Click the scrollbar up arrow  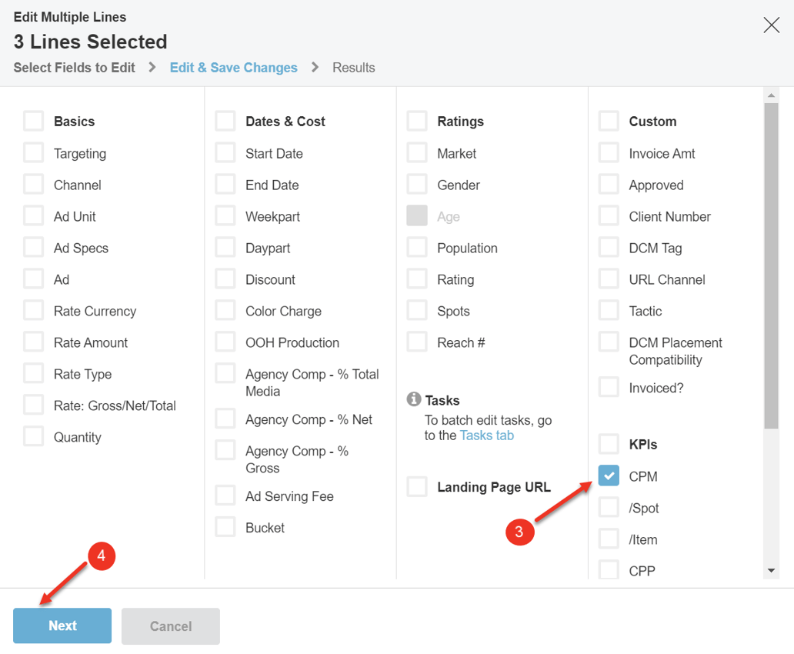771,95
